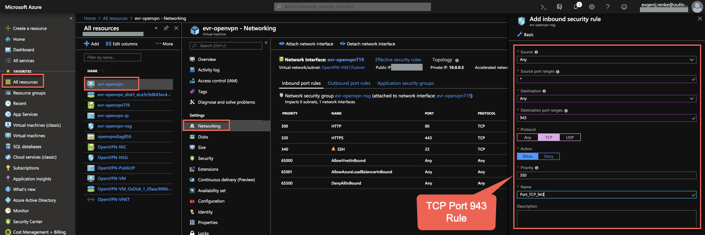Open More options in All resources
Screen dimensions: 705x235
[164, 44]
